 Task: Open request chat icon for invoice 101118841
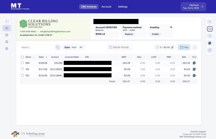pyautogui.click(x=194, y=75)
